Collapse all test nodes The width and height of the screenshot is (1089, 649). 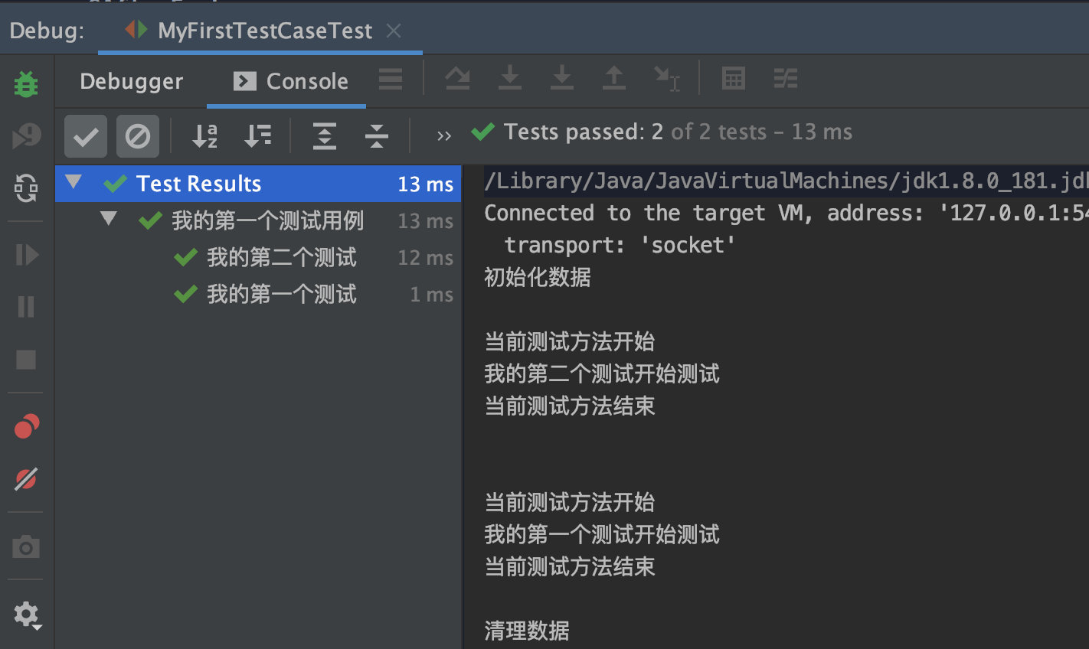click(x=377, y=136)
